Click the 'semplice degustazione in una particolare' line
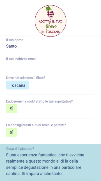Viewport: 101px width, 181px height. (44, 167)
